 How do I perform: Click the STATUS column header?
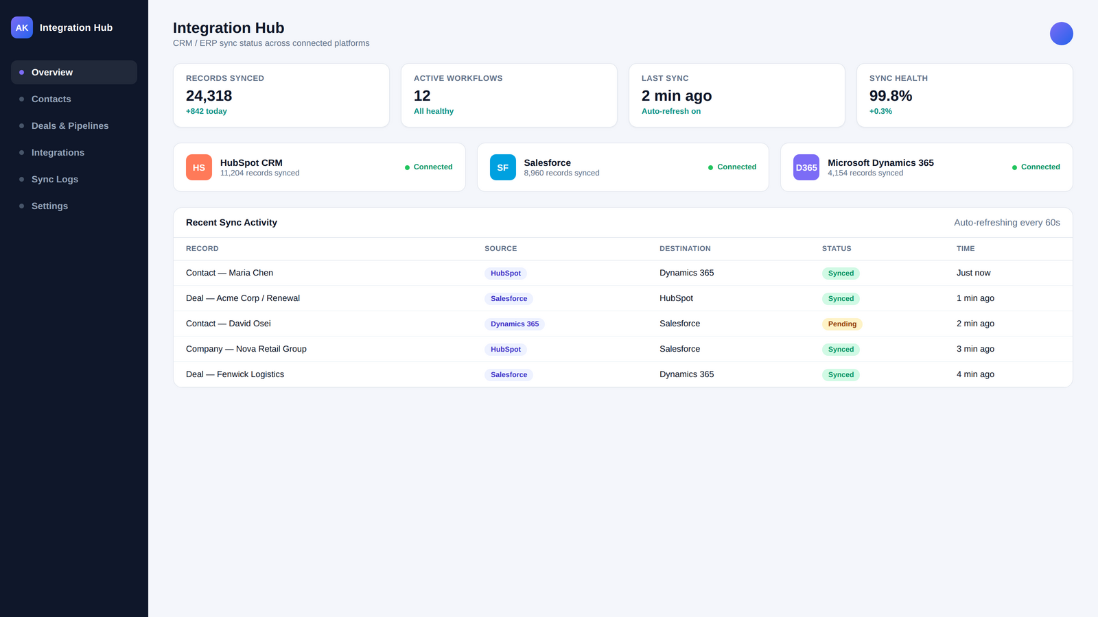point(837,249)
